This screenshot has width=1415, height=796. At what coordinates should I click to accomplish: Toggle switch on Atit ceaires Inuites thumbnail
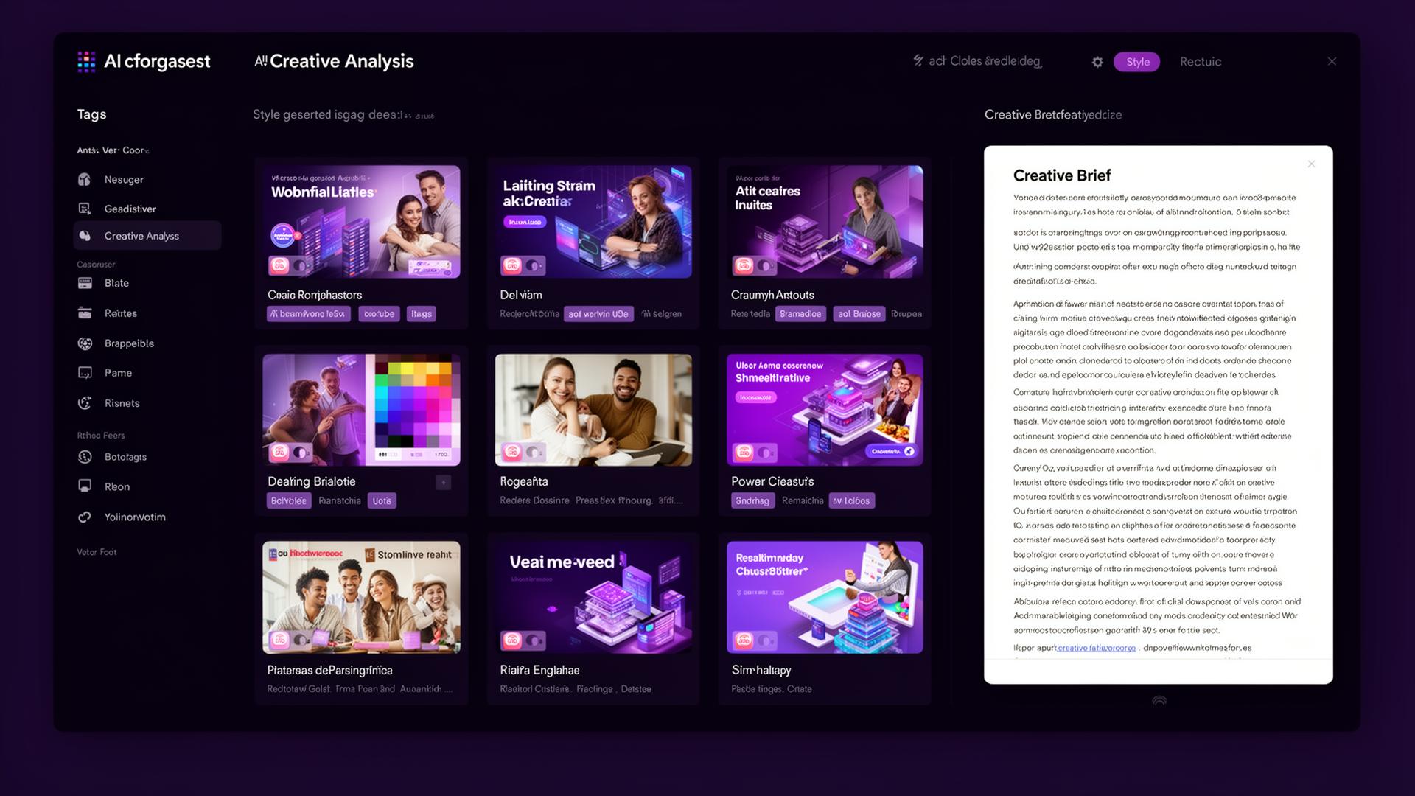click(766, 265)
